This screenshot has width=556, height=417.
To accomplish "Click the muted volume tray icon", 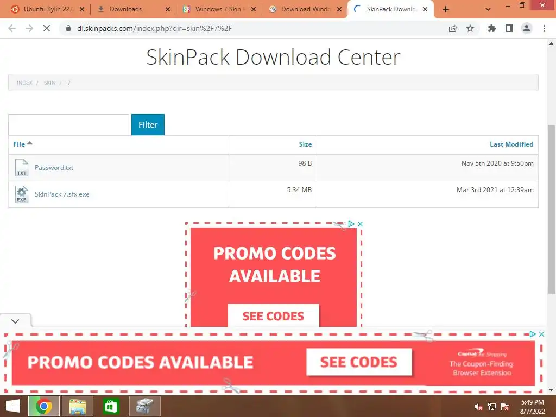I will [478, 407].
